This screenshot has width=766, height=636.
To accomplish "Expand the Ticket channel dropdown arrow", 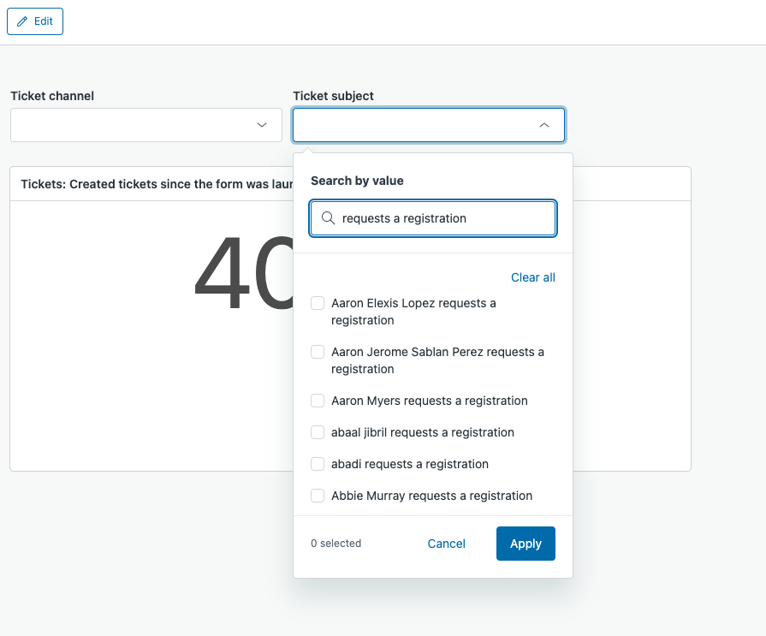I will 262,125.
